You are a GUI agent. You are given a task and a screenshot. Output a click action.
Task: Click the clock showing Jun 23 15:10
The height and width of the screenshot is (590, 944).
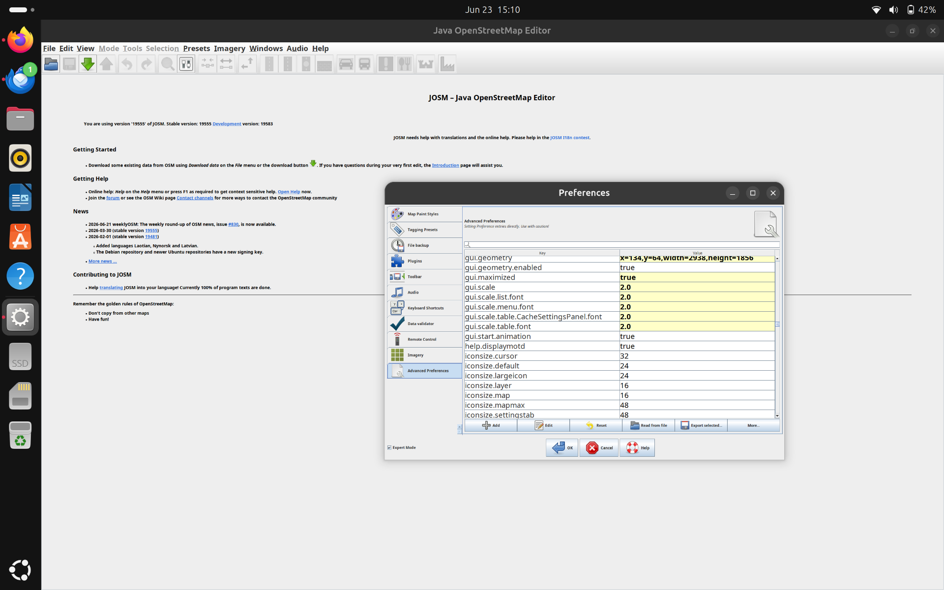(x=492, y=10)
